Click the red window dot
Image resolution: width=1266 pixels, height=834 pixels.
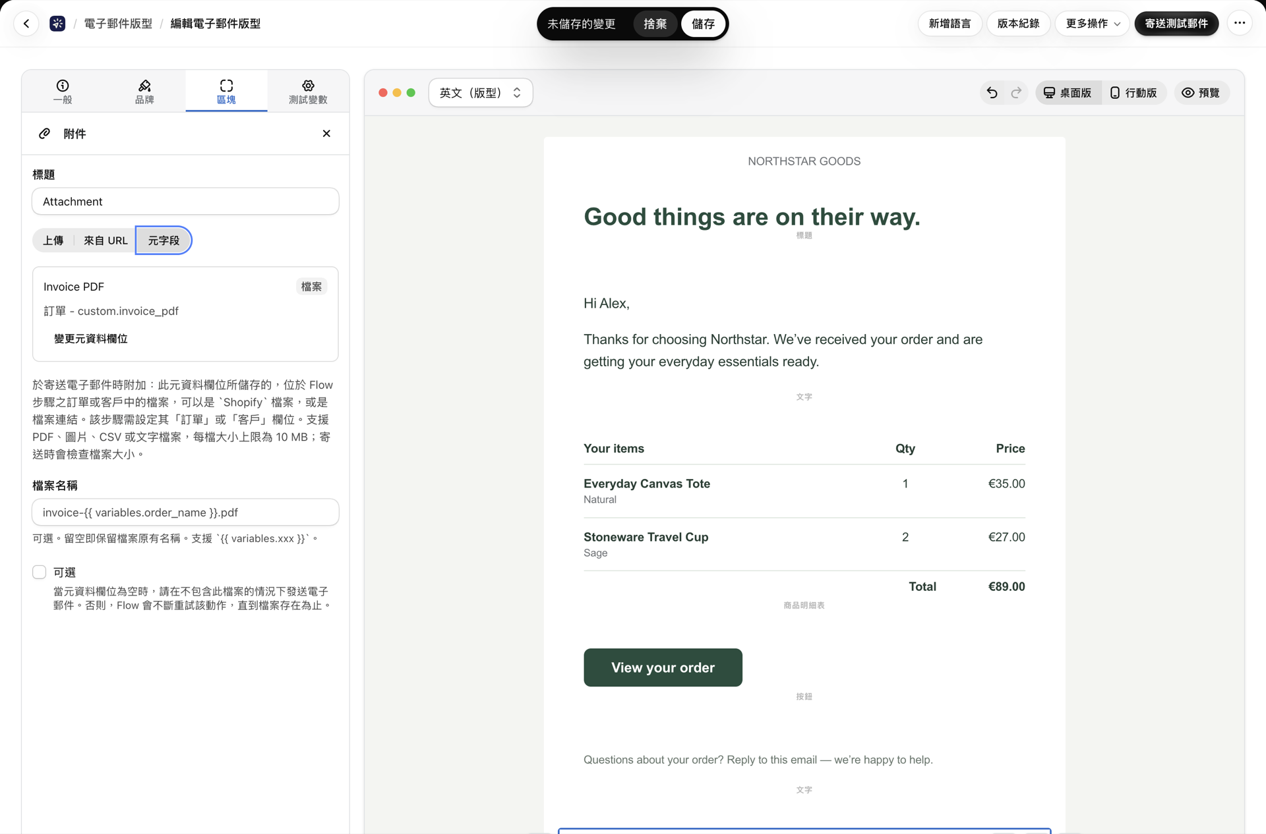click(383, 93)
